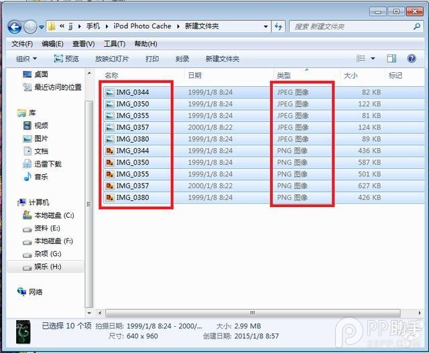Open the view options dropdown arrow
This screenshot has width=429, height=353.
373,58
